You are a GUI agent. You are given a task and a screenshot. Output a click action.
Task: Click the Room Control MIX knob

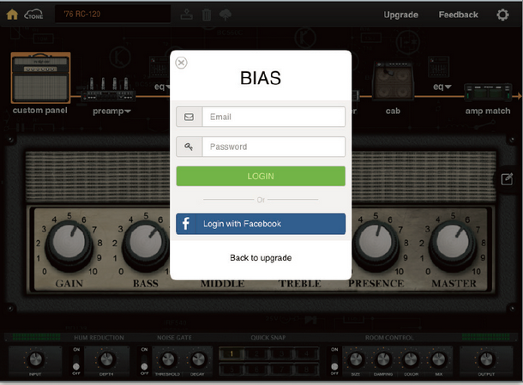click(438, 359)
